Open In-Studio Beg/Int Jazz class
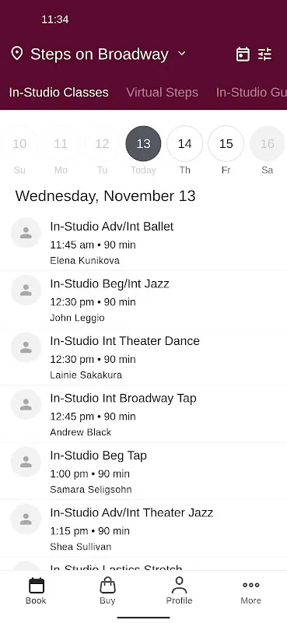 tap(143, 300)
